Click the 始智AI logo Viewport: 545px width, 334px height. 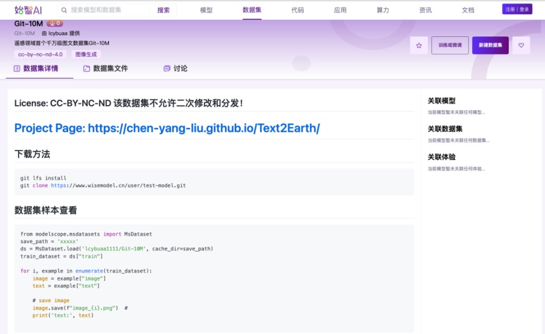(x=28, y=10)
